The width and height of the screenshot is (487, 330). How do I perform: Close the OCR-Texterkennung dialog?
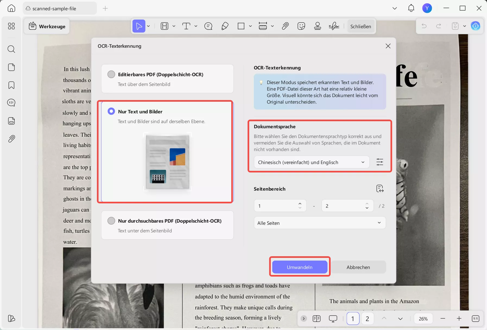(388, 46)
